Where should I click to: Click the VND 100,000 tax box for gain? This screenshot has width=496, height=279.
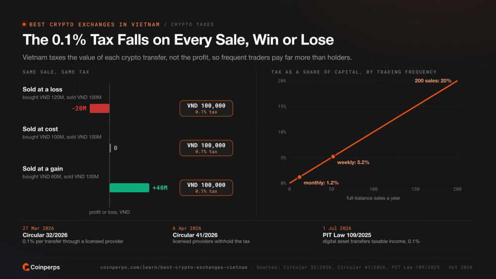coord(206,188)
